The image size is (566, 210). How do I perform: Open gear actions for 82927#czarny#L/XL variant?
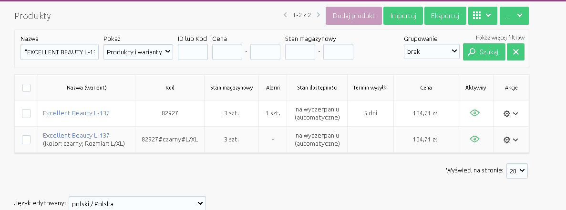click(511, 140)
